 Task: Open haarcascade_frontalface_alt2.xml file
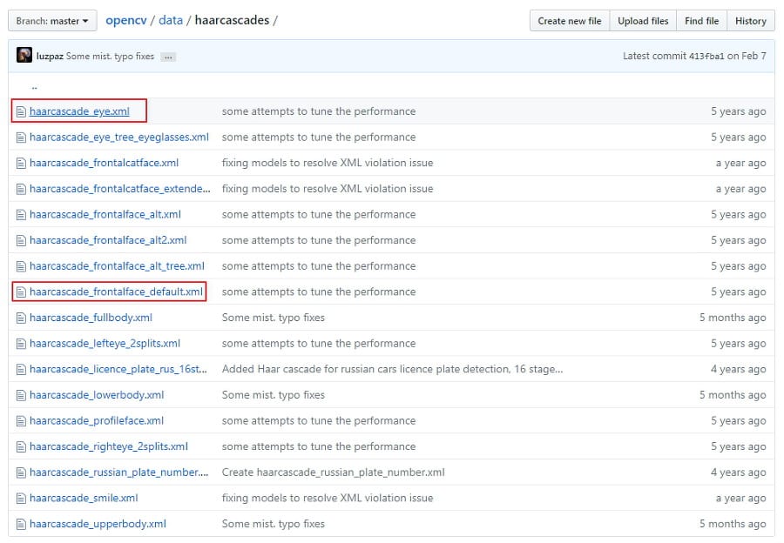[108, 241]
